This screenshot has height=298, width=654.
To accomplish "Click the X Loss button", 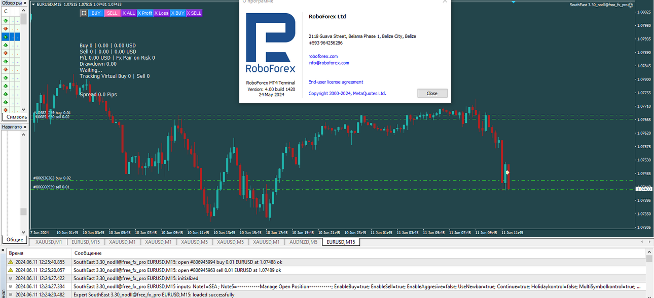I will [161, 13].
